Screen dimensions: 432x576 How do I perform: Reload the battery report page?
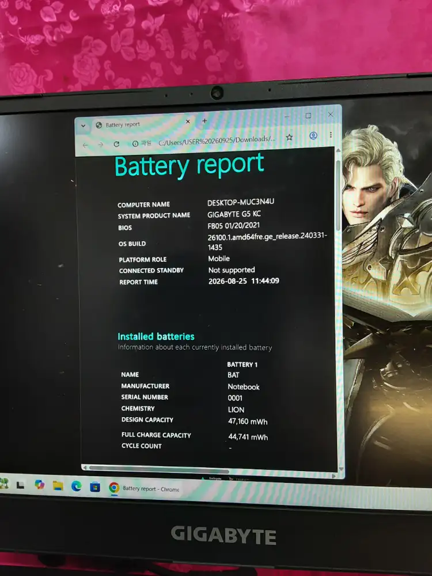[x=116, y=144]
